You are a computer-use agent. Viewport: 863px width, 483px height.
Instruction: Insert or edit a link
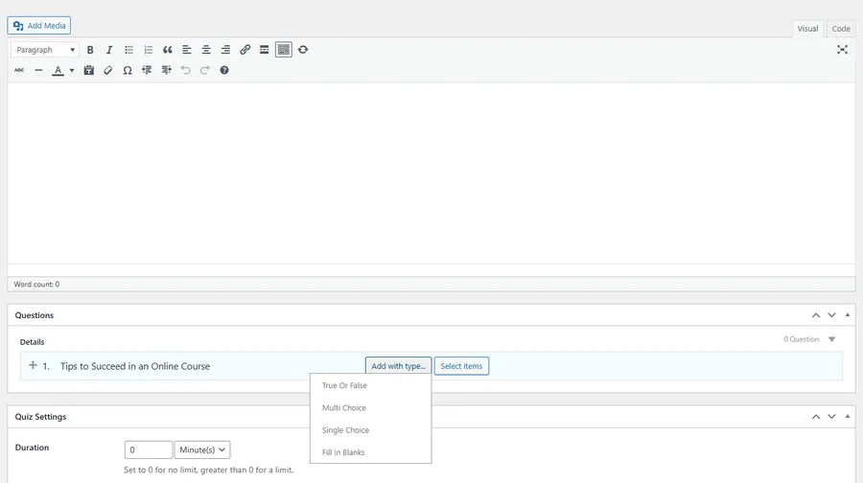(x=245, y=50)
